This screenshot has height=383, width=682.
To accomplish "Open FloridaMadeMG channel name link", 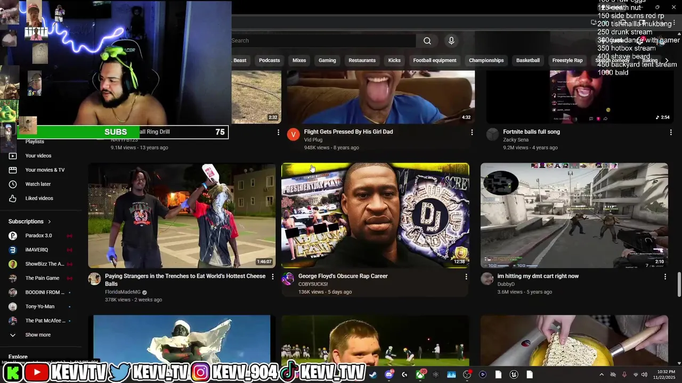I will (123, 292).
